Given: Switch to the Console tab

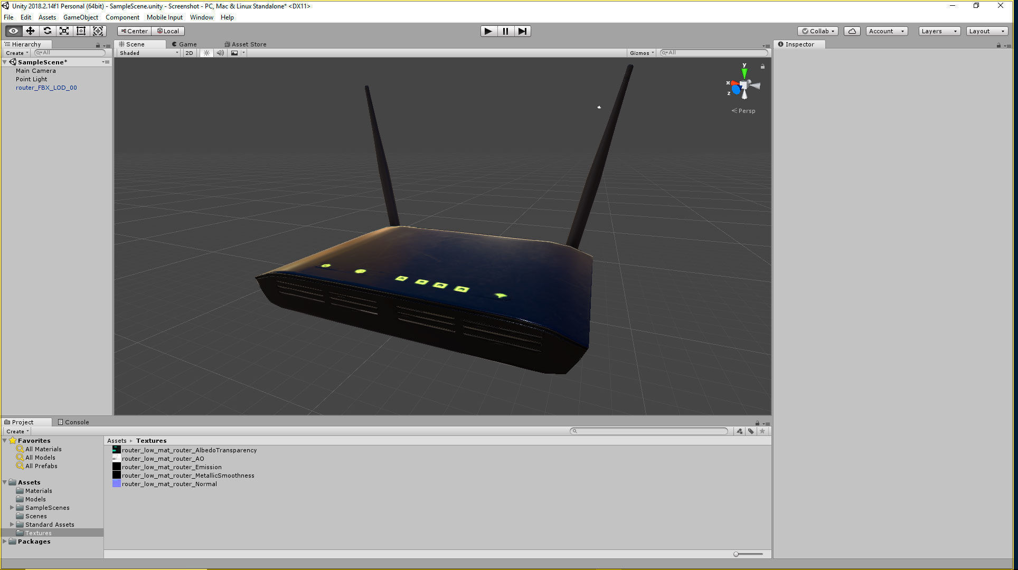Looking at the screenshot, I should [73, 422].
